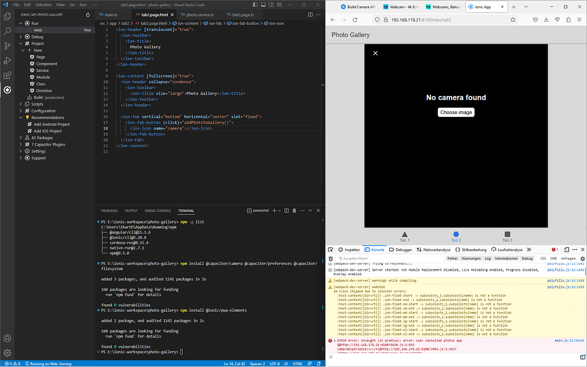Toggle the Informationen console filter
The width and height of the screenshot is (587, 367).
pyautogui.click(x=506, y=259)
